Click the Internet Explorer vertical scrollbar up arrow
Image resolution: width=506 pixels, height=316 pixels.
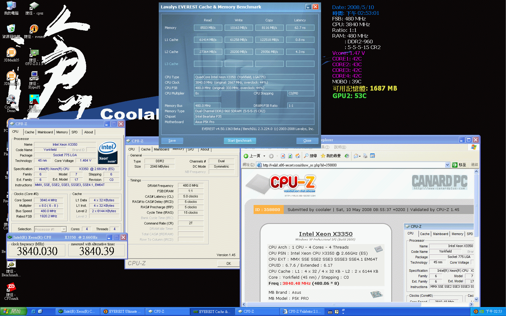476,171
